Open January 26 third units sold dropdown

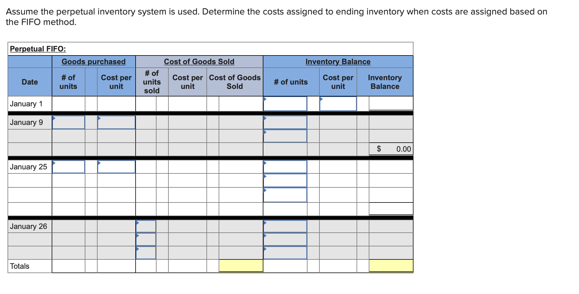point(146,252)
